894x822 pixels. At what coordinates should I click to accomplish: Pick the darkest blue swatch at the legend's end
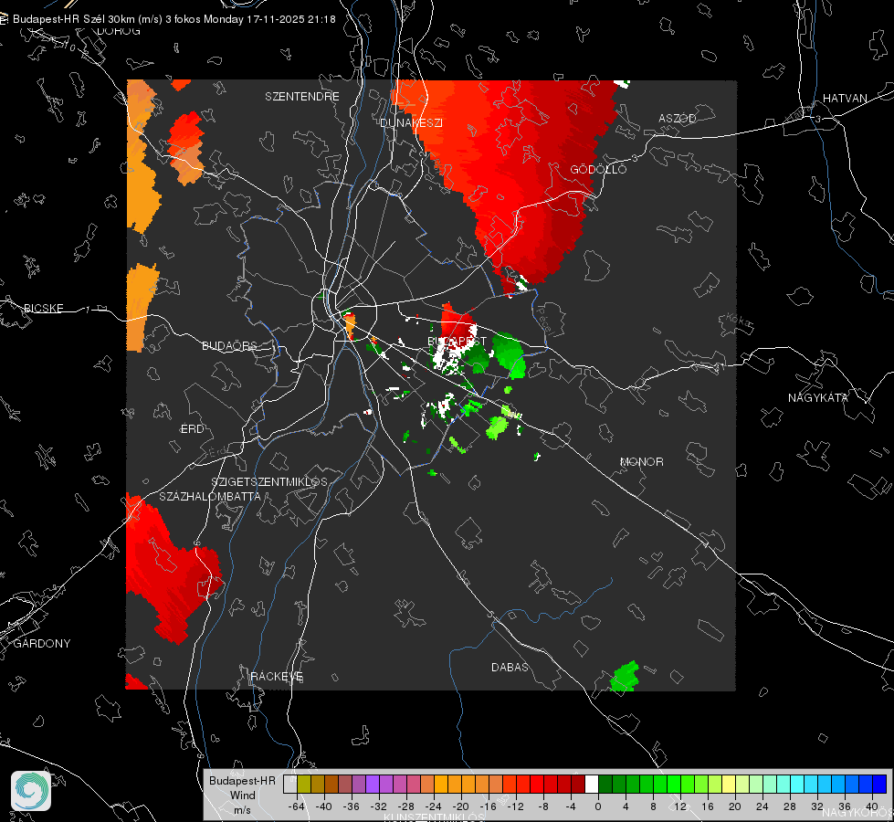(879, 784)
